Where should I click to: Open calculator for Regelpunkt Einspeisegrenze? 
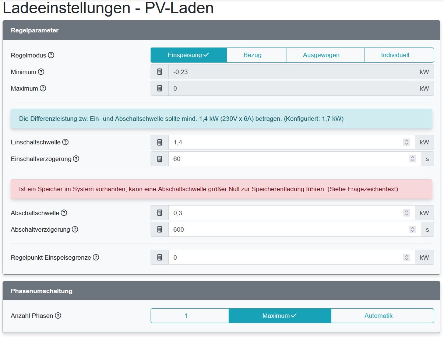point(159,257)
